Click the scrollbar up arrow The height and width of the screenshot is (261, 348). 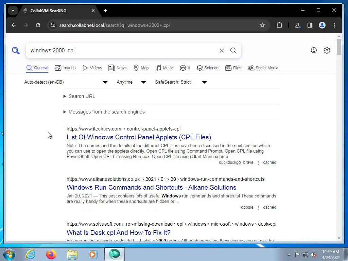339,36
